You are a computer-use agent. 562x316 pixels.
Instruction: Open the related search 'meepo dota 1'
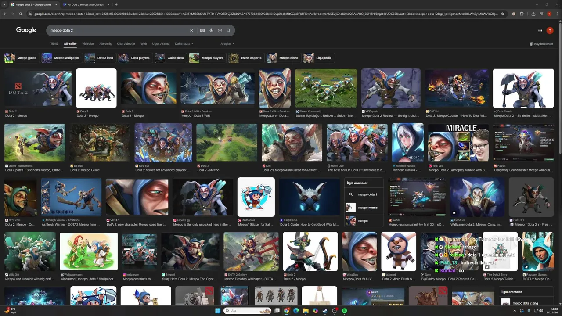364,194
